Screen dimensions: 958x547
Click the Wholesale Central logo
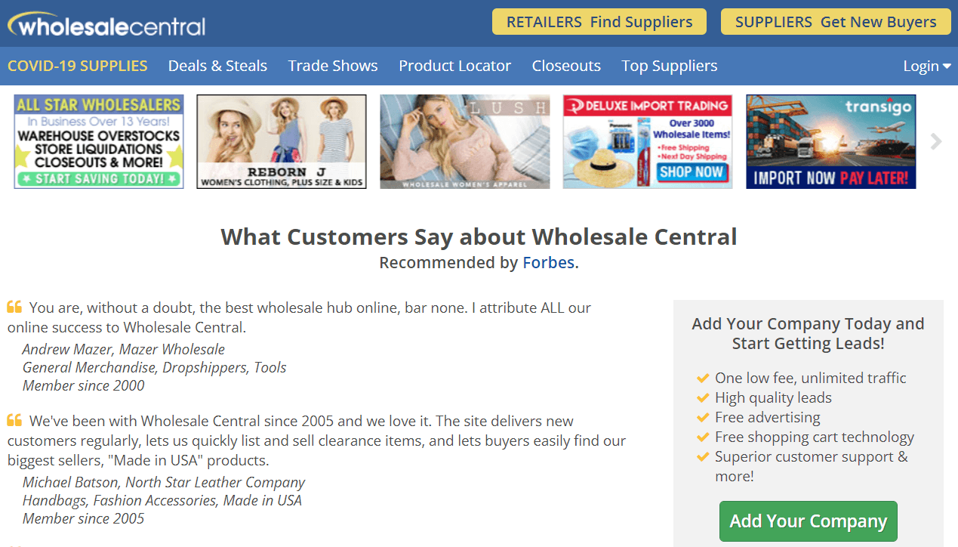(x=106, y=25)
